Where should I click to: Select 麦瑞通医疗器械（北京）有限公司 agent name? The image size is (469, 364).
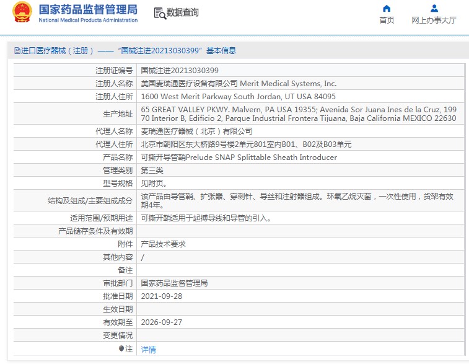(x=197, y=131)
